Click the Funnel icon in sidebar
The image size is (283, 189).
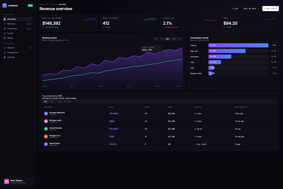5,33
